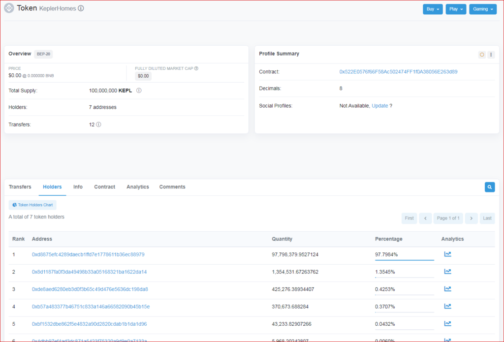Click the 0.0432% percentage value
The height and width of the screenshot is (342, 504).
pyautogui.click(x=385, y=324)
